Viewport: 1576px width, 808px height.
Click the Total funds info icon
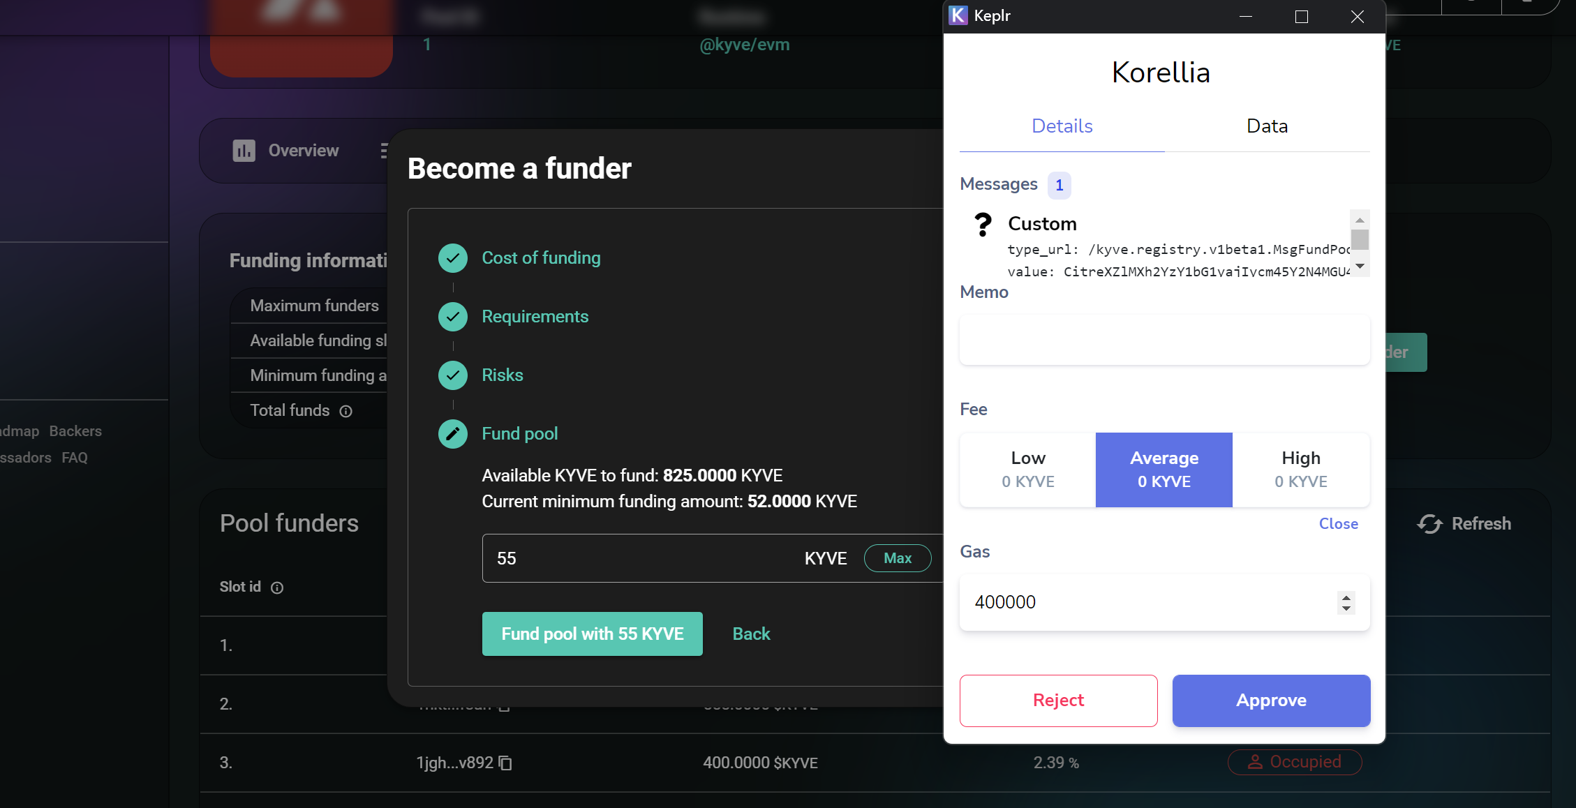point(346,411)
